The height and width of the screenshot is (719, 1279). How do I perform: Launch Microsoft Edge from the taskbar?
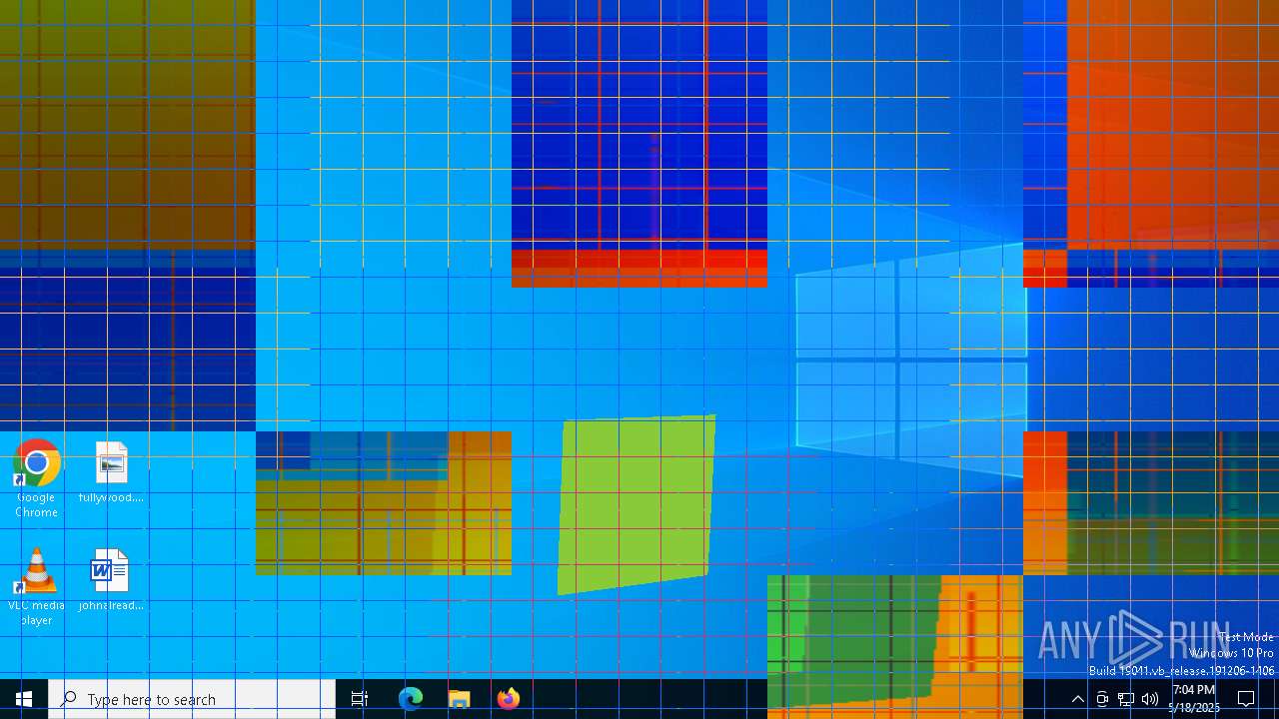[411, 699]
